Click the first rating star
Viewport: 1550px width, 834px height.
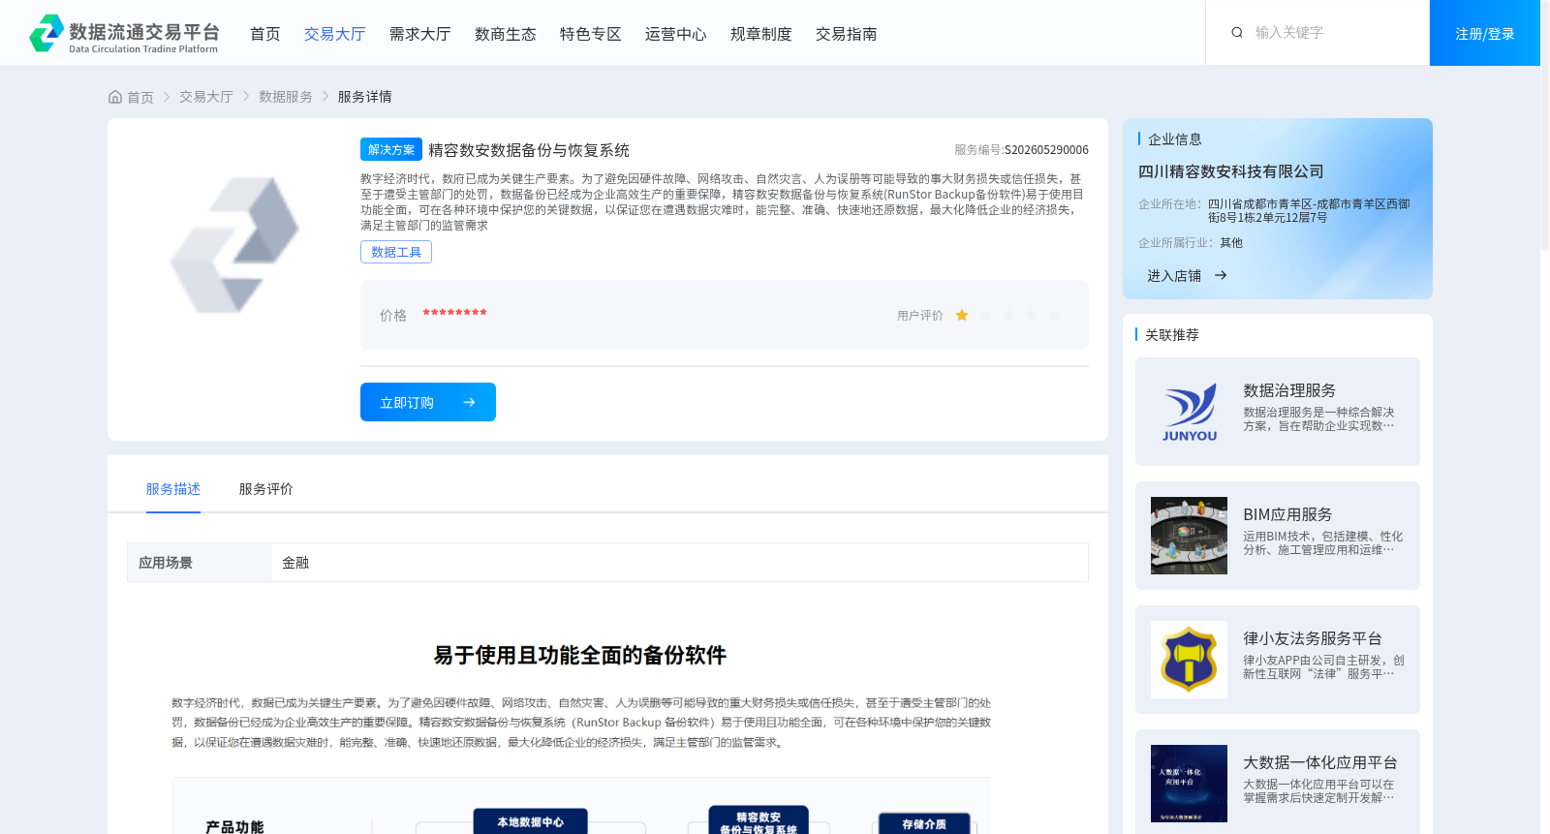click(962, 316)
